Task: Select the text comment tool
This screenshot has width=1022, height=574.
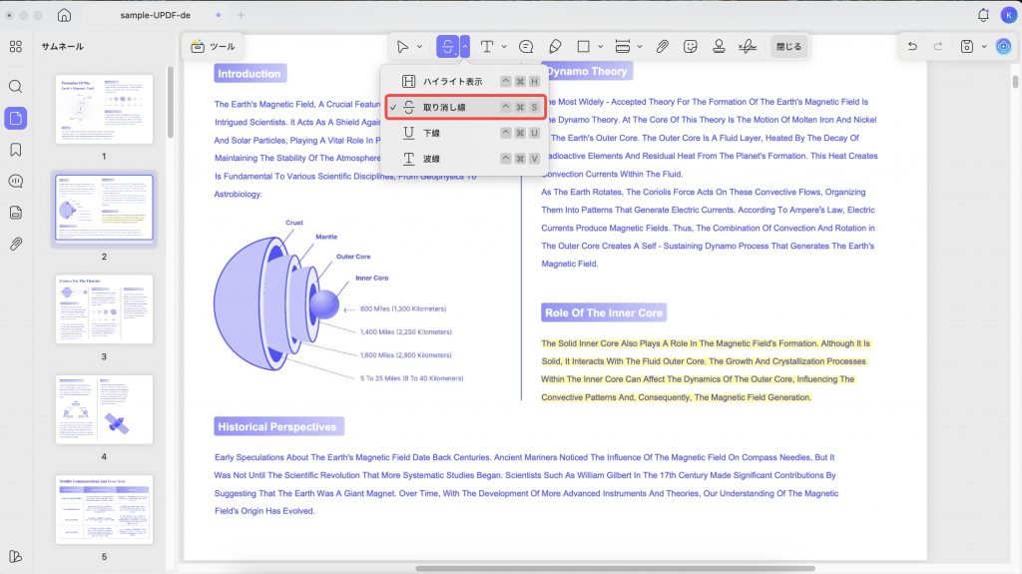Action: (486, 46)
